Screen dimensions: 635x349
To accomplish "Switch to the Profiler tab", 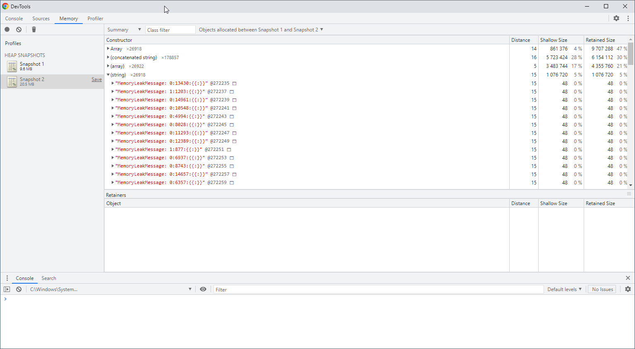I will [95, 19].
